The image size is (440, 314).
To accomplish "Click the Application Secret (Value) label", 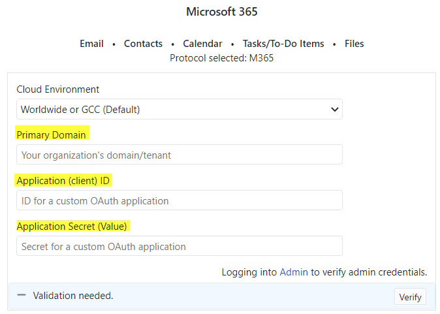I will (x=72, y=226).
